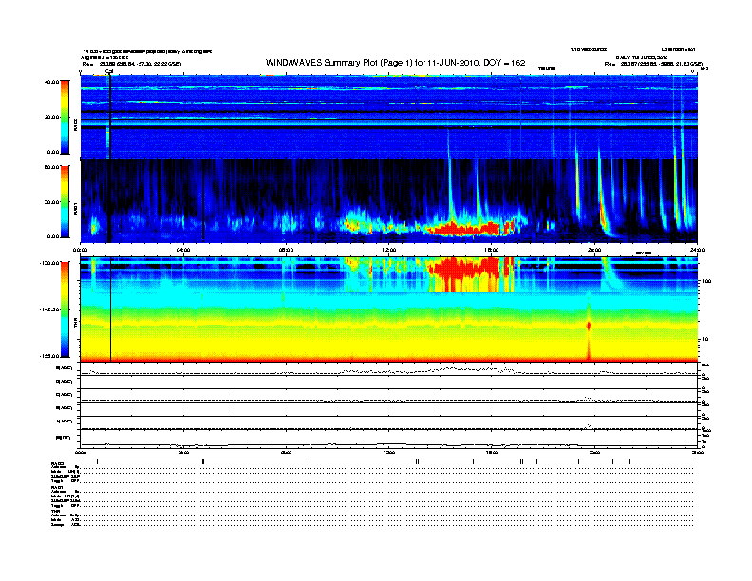Click the large red emission region in RAD1 panel

point(467,229)
